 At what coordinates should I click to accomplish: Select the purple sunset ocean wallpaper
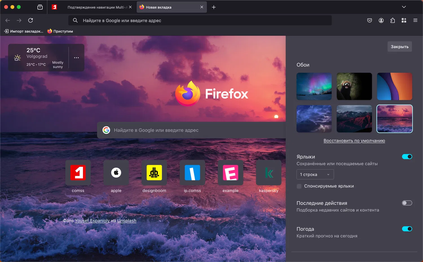click(x=395, y=119)
